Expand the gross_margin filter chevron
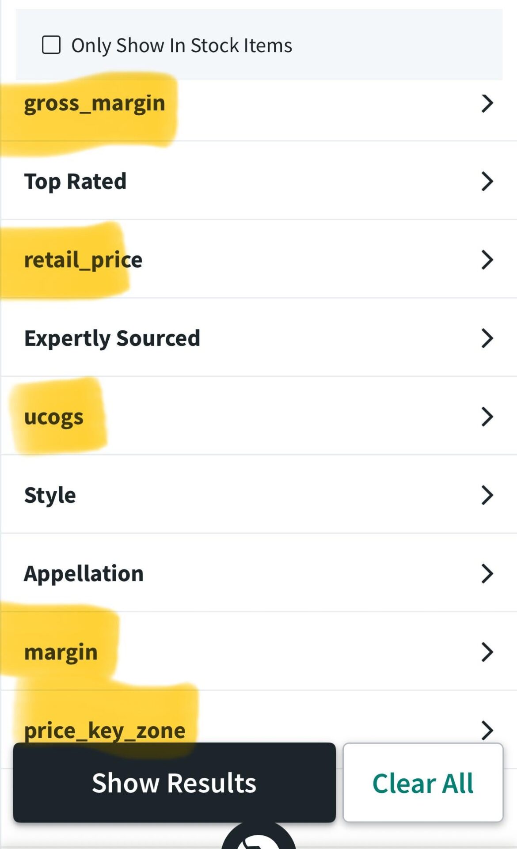517x849 pixels. point(487,103)
